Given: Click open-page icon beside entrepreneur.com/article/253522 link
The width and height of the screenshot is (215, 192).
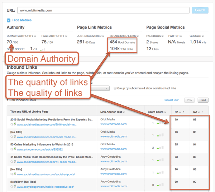Looking at the screenshot, I should [x=15, y=149].
